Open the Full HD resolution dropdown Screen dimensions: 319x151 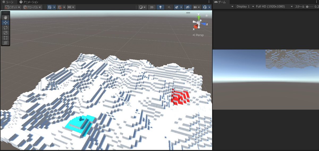(274, 6)
